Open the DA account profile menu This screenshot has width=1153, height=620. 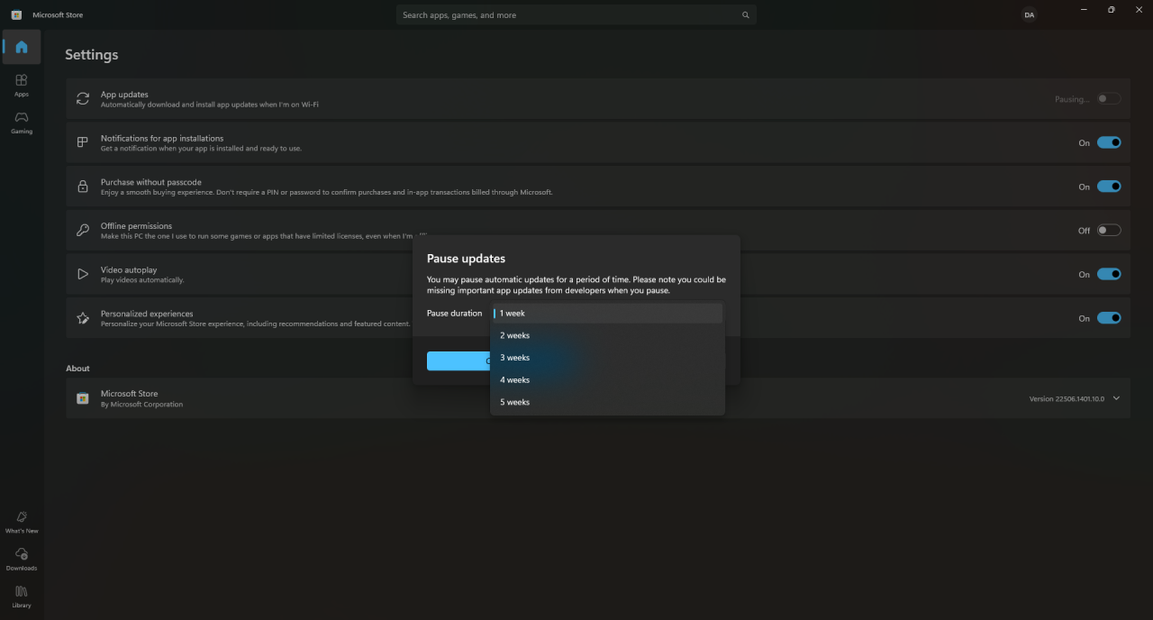click(x=1029, y=14)
